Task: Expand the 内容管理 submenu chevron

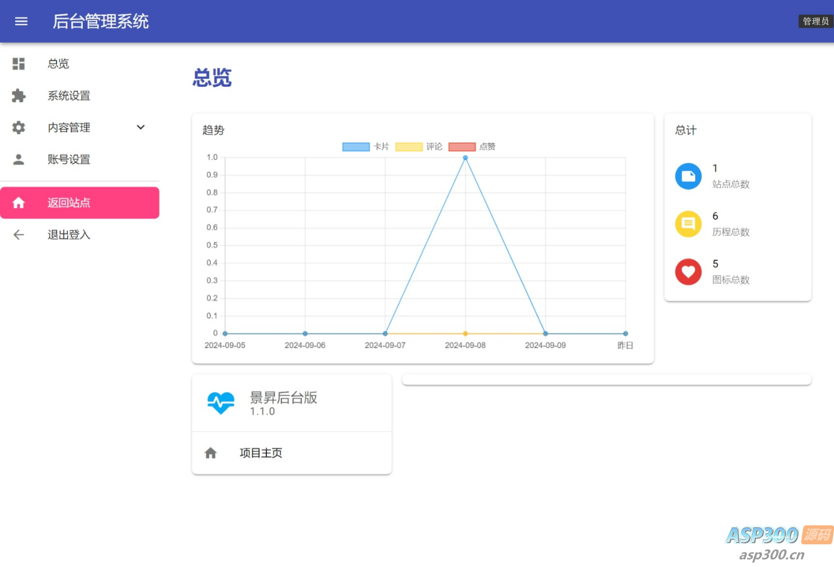Action: tap(141, 127)
